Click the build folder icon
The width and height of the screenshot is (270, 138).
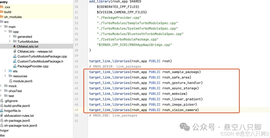(x=1, y=12)
